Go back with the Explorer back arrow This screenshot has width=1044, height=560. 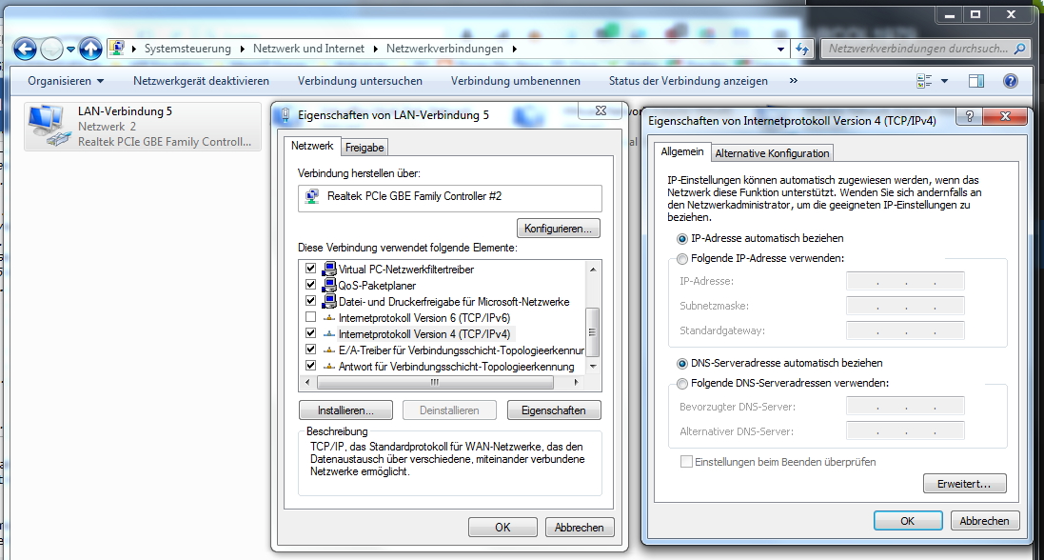pos(25,49)
